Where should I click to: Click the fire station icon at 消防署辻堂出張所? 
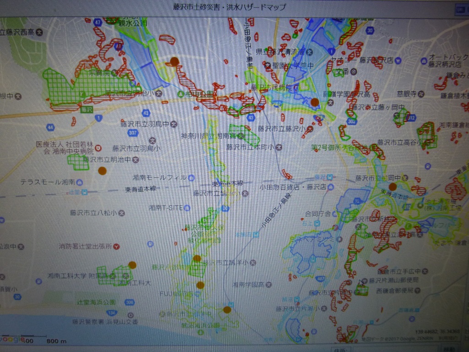(116, 247)
